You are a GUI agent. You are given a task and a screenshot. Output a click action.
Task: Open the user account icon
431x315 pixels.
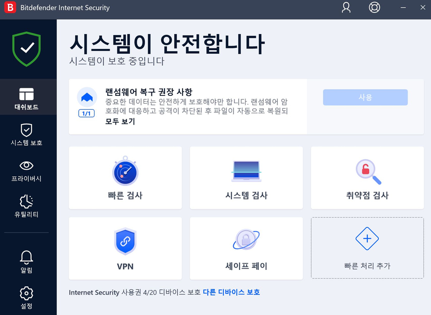(346, 7)
